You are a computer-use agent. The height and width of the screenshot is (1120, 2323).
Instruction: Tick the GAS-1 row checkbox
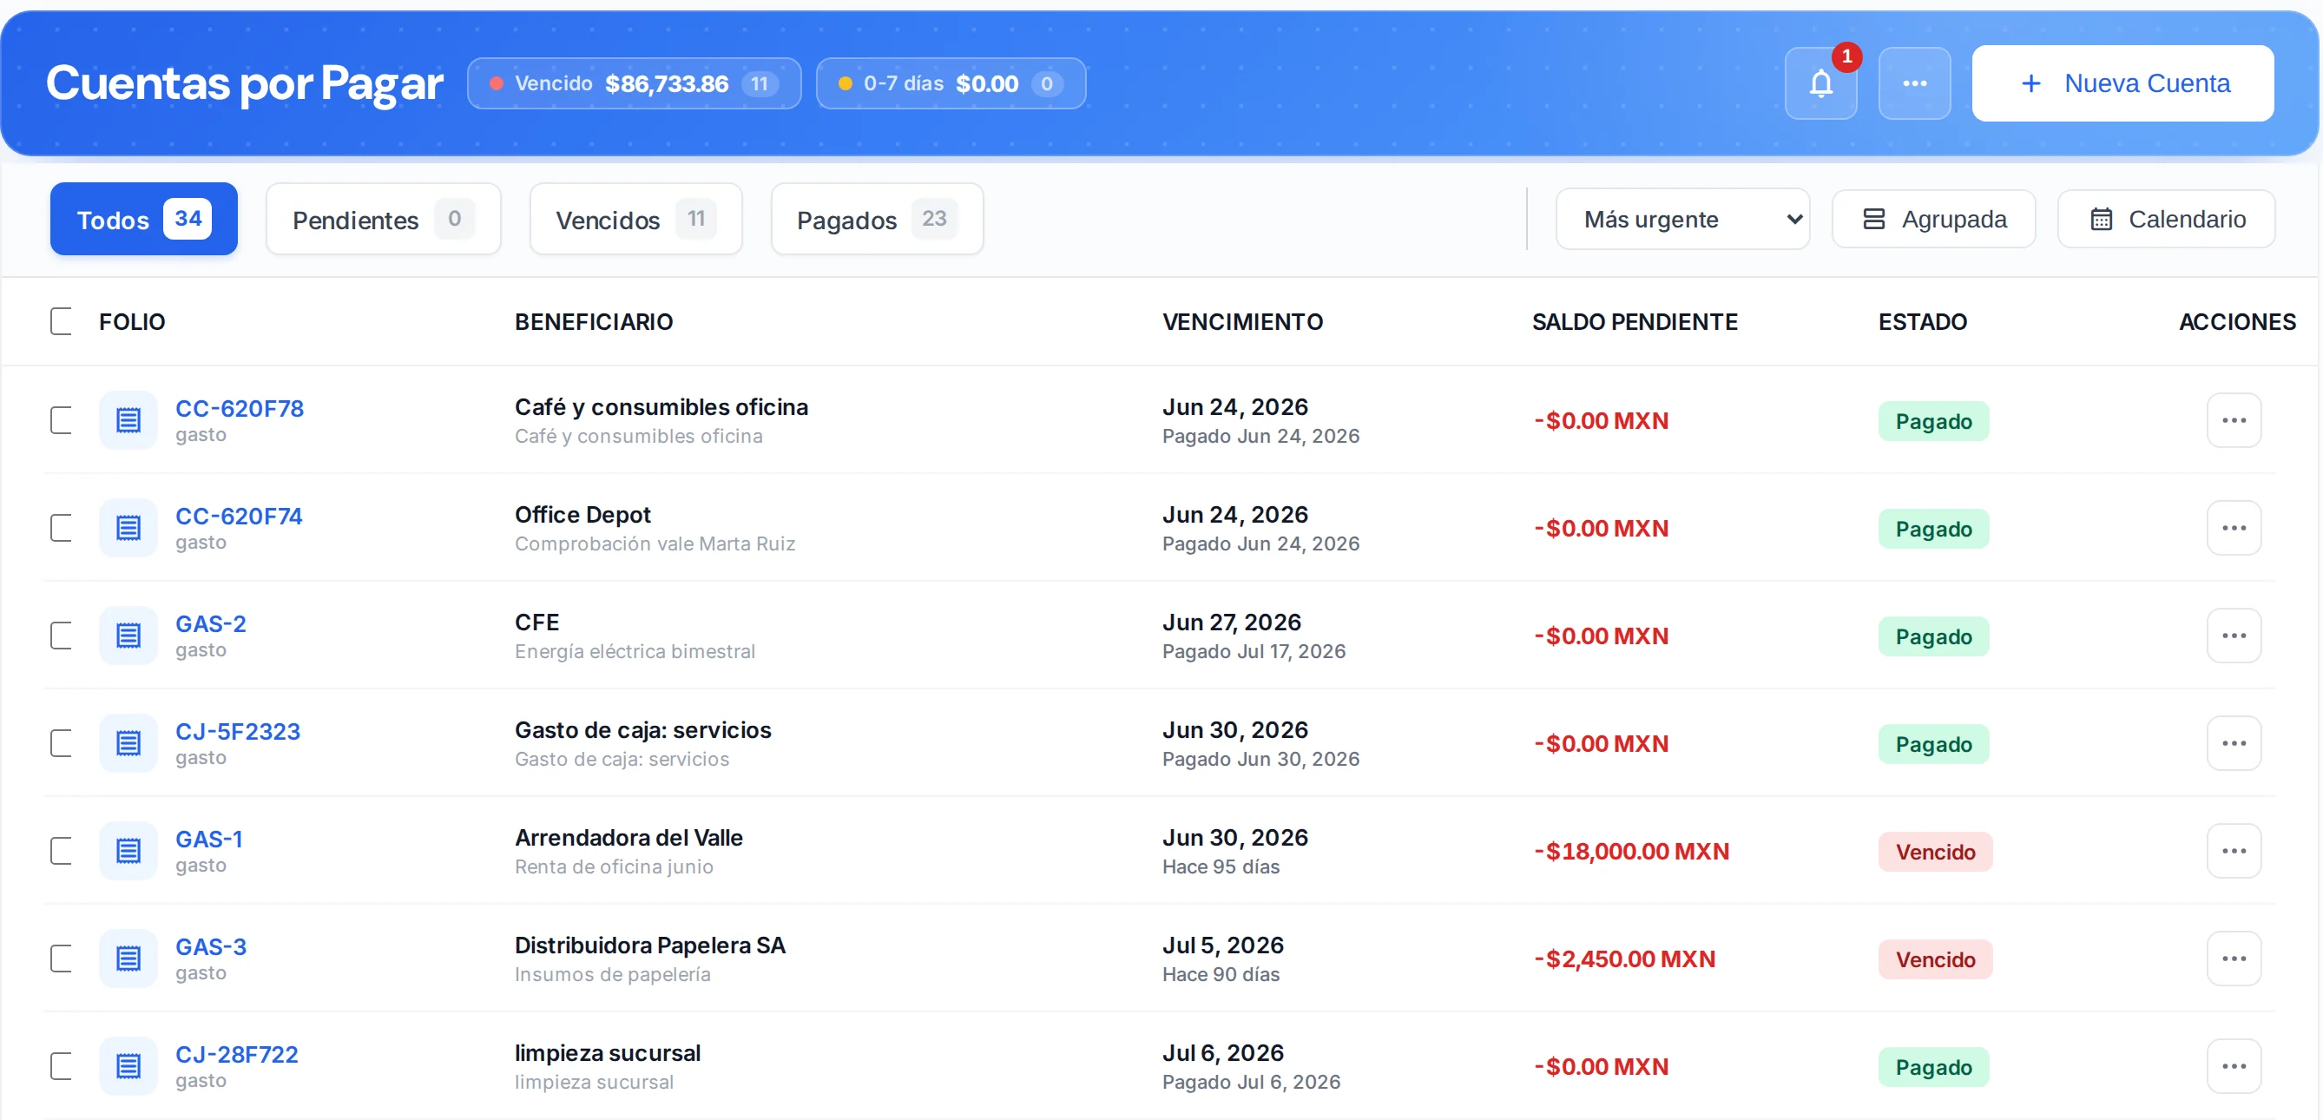pos(62,850)
